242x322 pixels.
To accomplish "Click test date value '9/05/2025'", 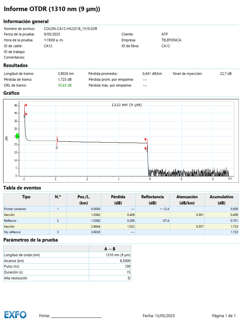I will click(52, 34).
